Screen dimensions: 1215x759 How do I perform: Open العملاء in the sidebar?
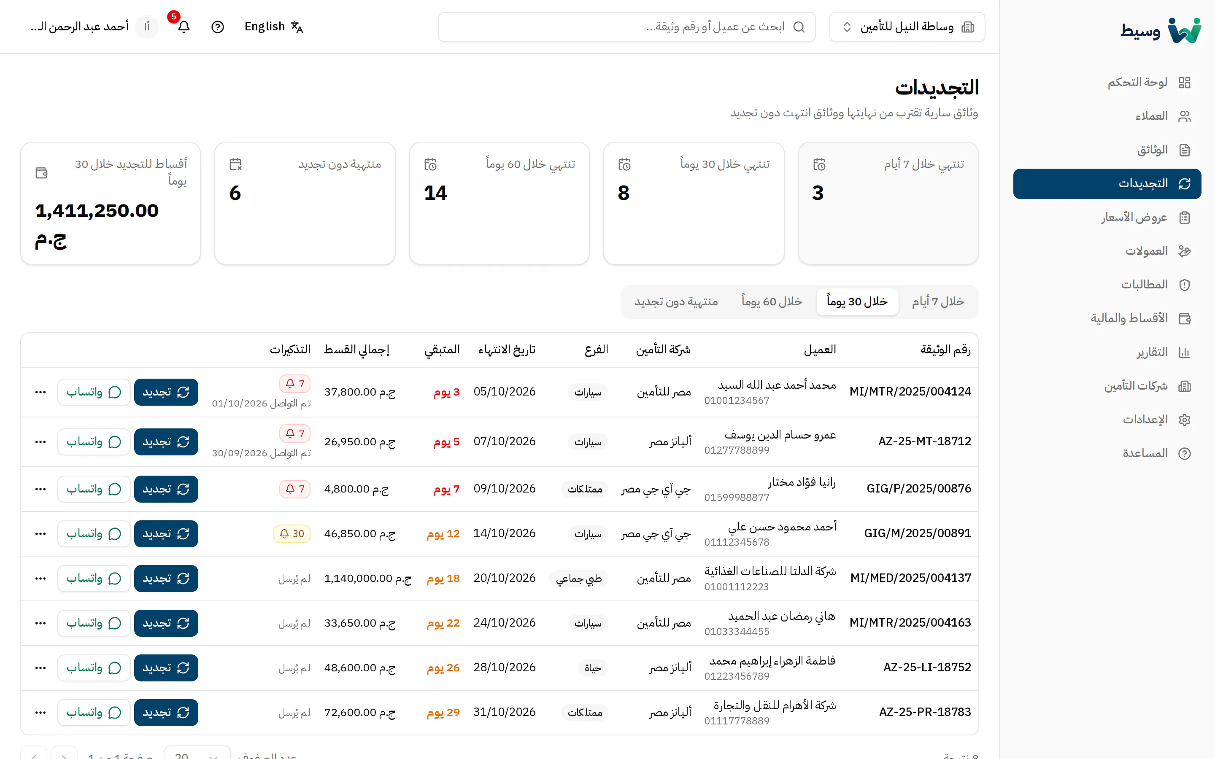(1107, 116)
